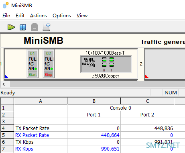Image resolution: width=185 pixels, height=153 pixels.
Task: Click the red triangle corner marker in slot 2
Action: click(x=147, y=77)
